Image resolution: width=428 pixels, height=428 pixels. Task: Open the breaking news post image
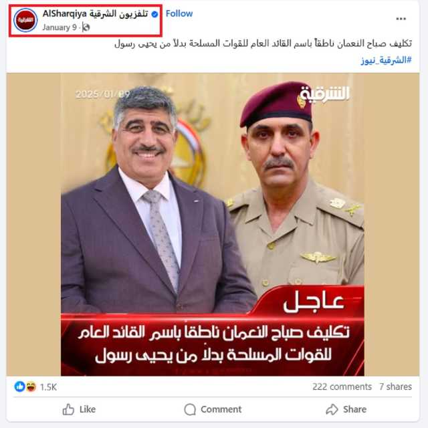click(x=213, y=225)
